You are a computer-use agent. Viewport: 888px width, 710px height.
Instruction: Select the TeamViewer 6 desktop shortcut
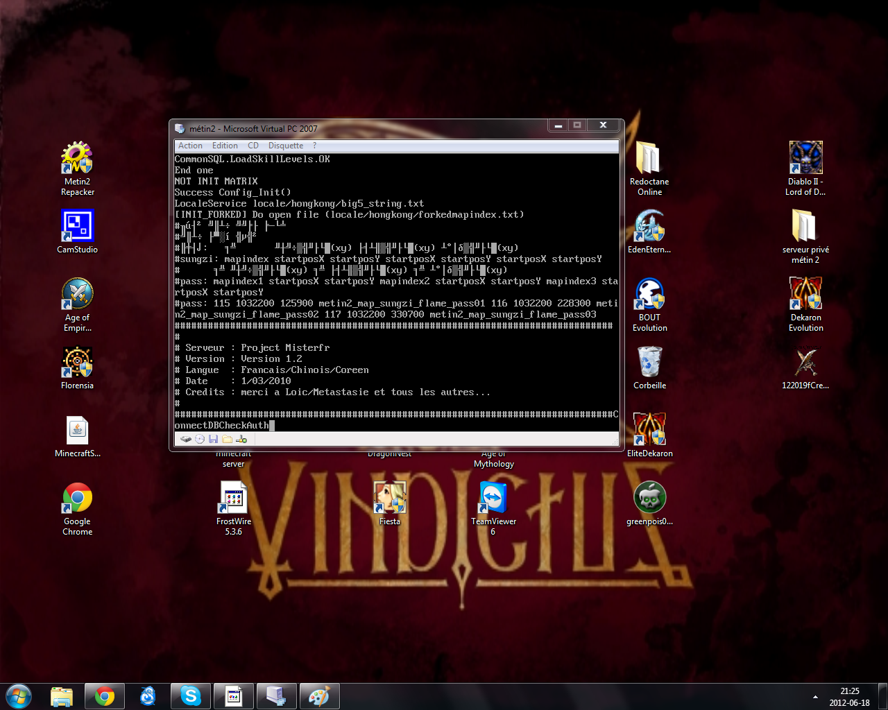[x=494, y=509]
